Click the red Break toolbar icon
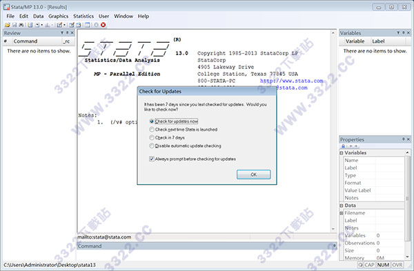 coord(103,25)
